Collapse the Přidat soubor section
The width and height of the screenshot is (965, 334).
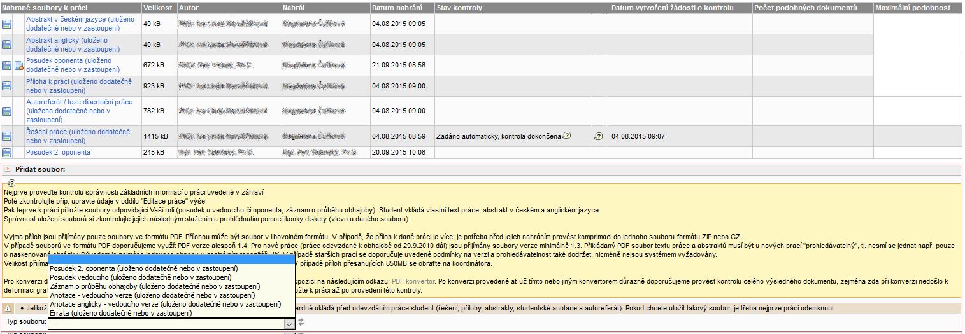(8, 170)
